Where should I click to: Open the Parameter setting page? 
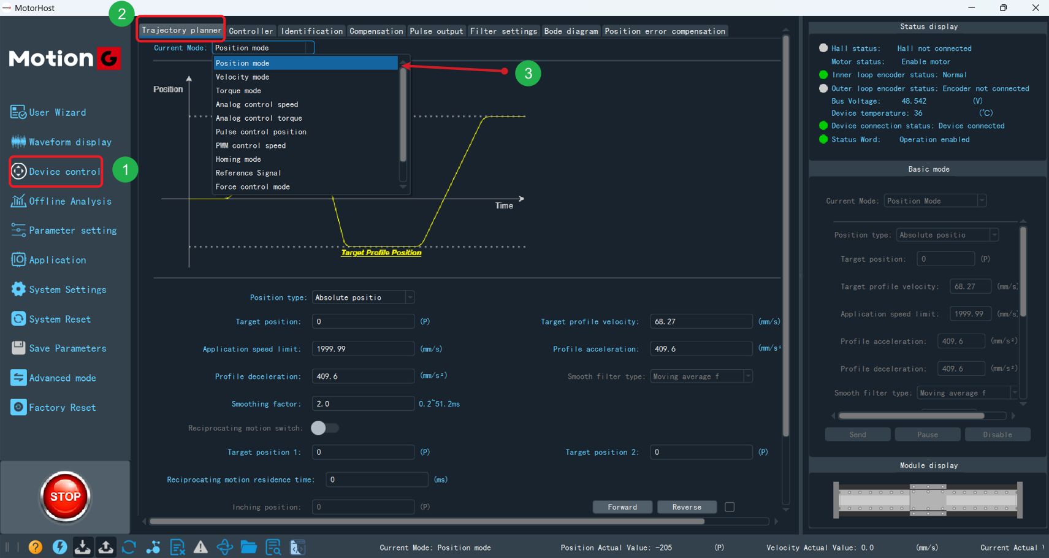pyautogui.click(x=64, y=231)
